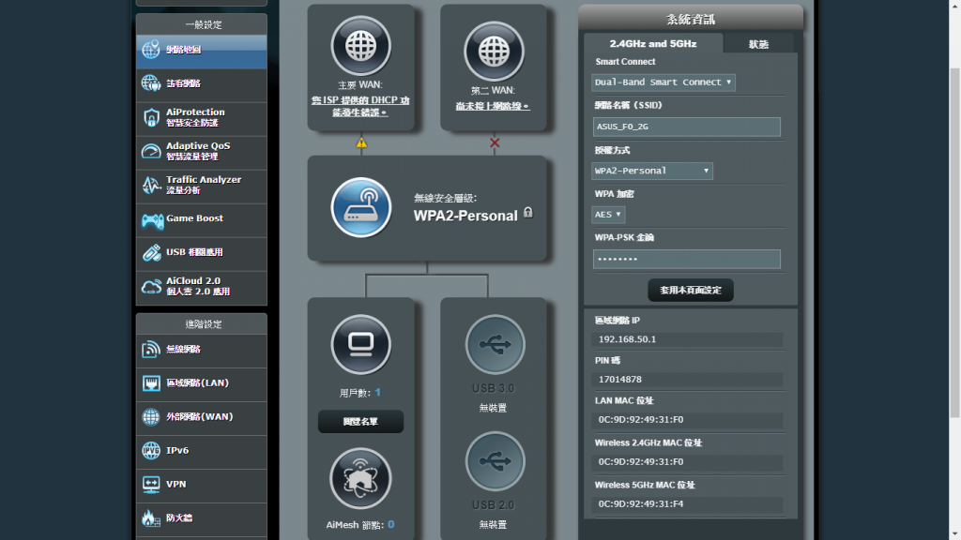This screenshot has height=540, width=961.
Task: Select the wireless router icon
Action: (361, 207)
